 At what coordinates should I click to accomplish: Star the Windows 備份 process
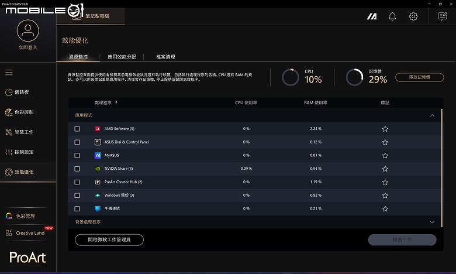point(385,196)
